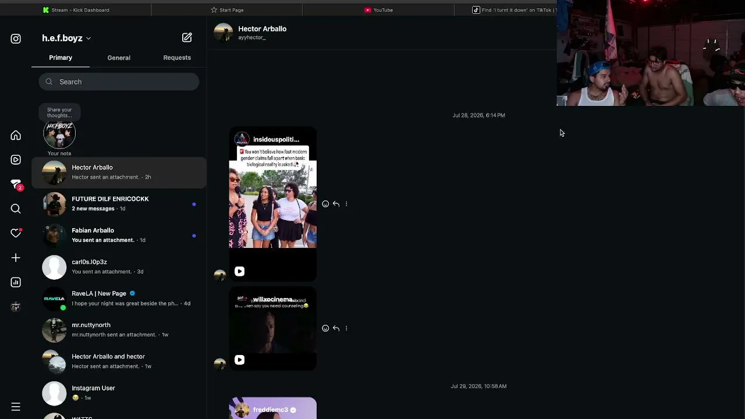Switch to the Requests tab
Image resolution: width=745 pixels, height=419 pixels.
coord(177,58)
